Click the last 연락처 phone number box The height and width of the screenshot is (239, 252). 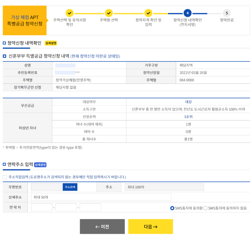[x=90, y=207]
